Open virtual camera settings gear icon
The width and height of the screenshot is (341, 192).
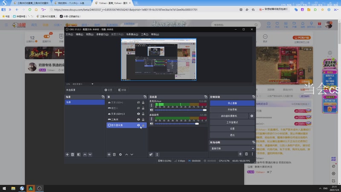click(x=251, y=116)
